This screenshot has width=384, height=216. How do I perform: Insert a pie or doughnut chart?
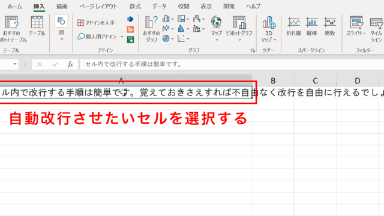(x=166, y=38)
